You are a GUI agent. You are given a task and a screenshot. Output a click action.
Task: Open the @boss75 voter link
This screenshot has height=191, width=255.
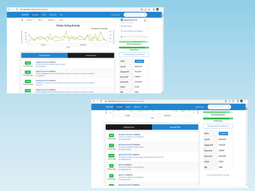[x=122, y=175]
